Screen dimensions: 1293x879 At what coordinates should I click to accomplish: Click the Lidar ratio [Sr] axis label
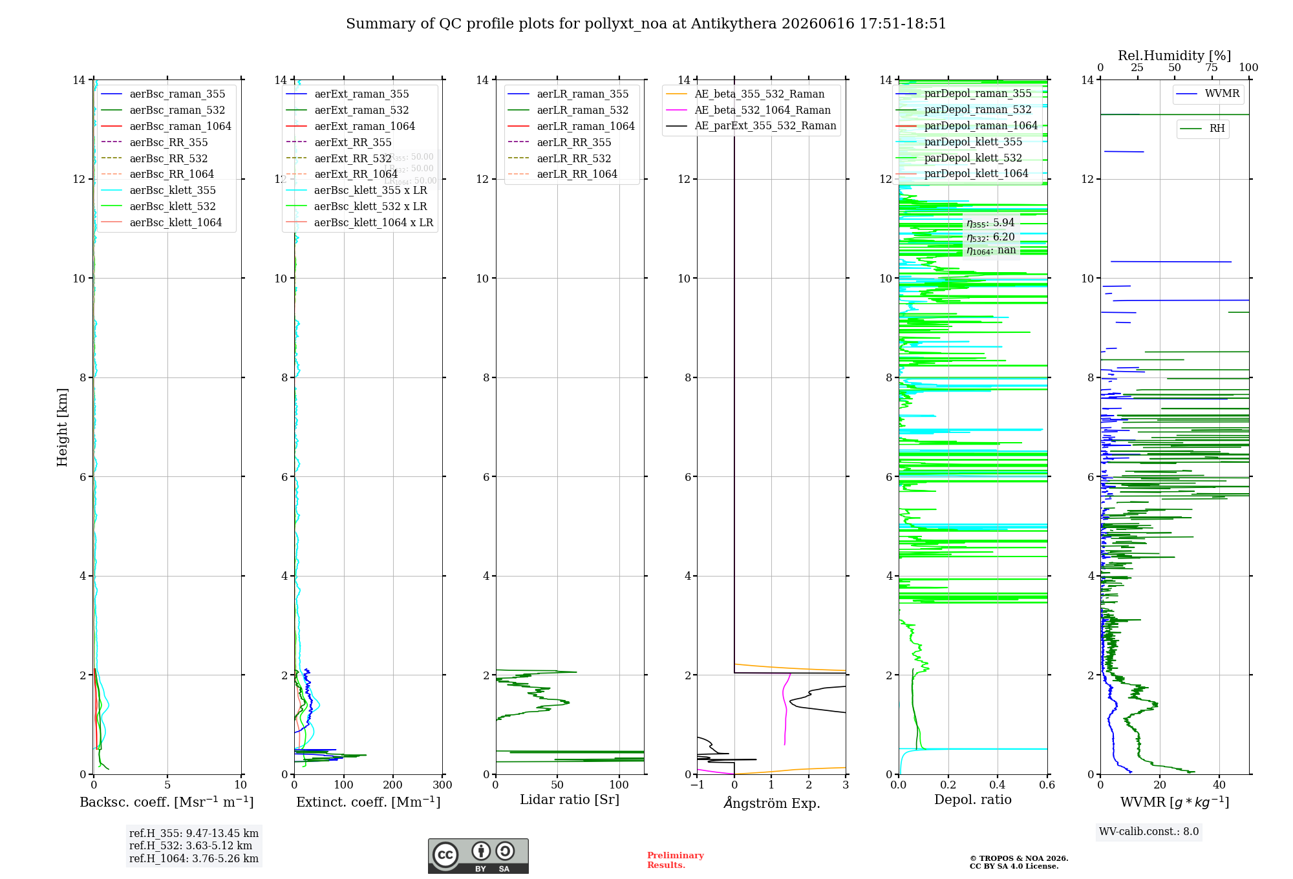(570, 800)
